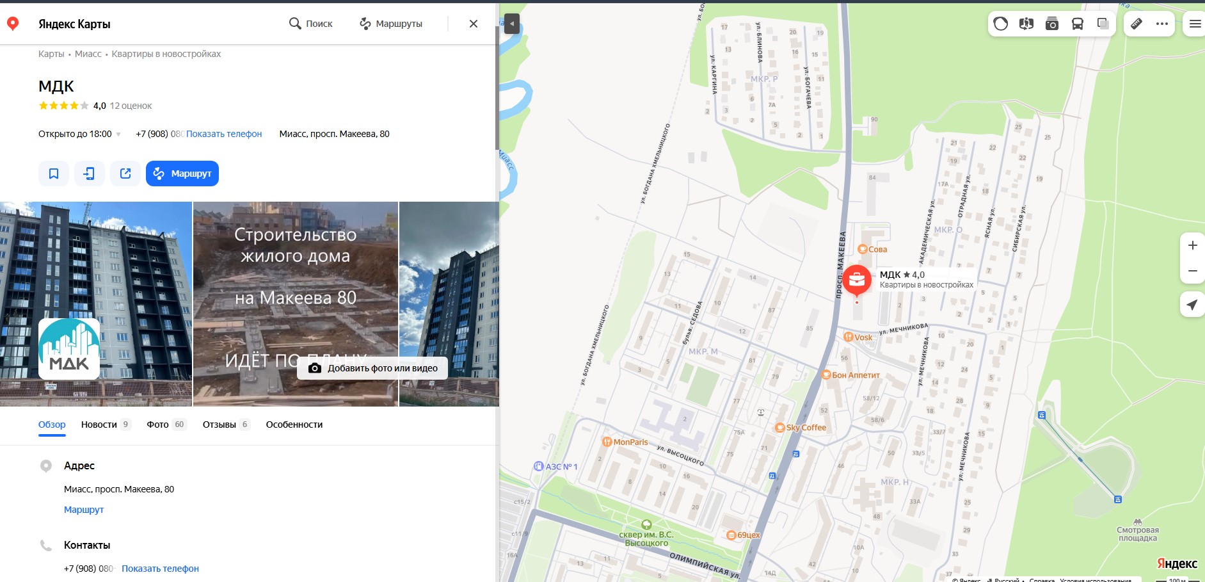Collapse the side panel with arrow
Image resolution: width=1205 pixels, height=582 pixels.
pos(512,24)
